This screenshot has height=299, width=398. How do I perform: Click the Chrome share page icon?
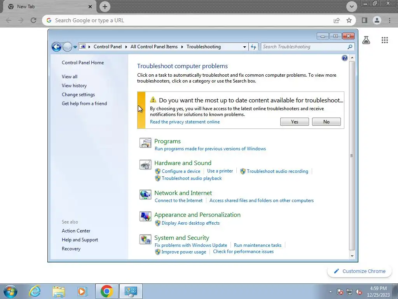[x=337, y=20]
